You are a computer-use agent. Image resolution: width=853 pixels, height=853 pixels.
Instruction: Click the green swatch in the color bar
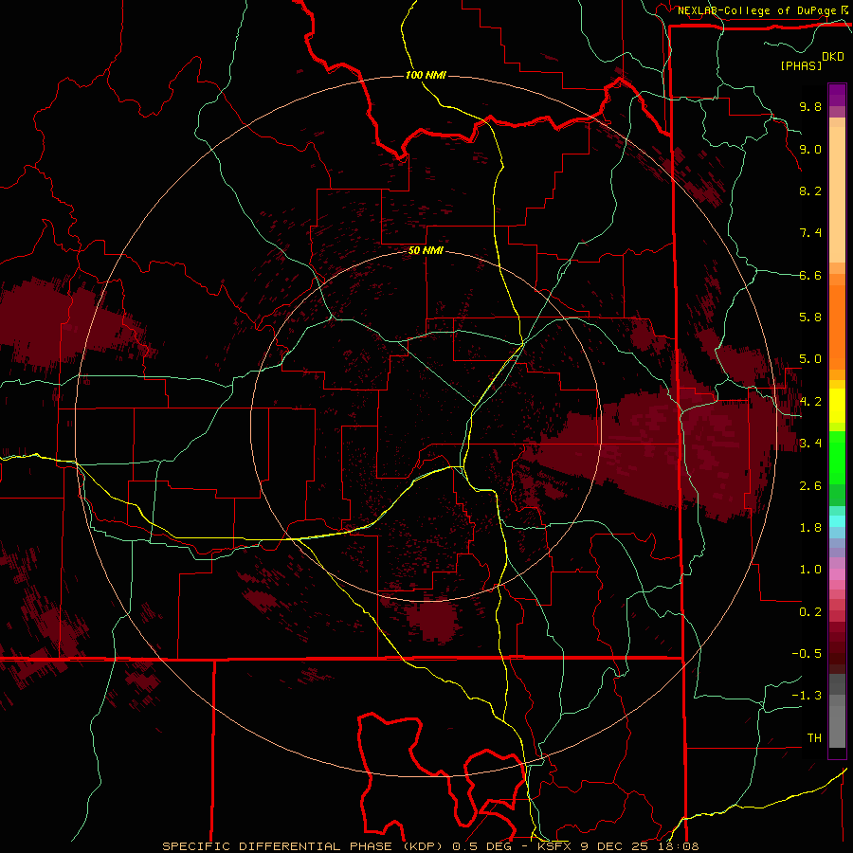click(x=837, y=457)
